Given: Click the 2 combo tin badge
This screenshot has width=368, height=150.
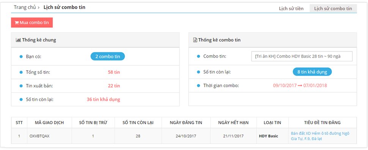Looking at the screenshot, I should [108, 57].
